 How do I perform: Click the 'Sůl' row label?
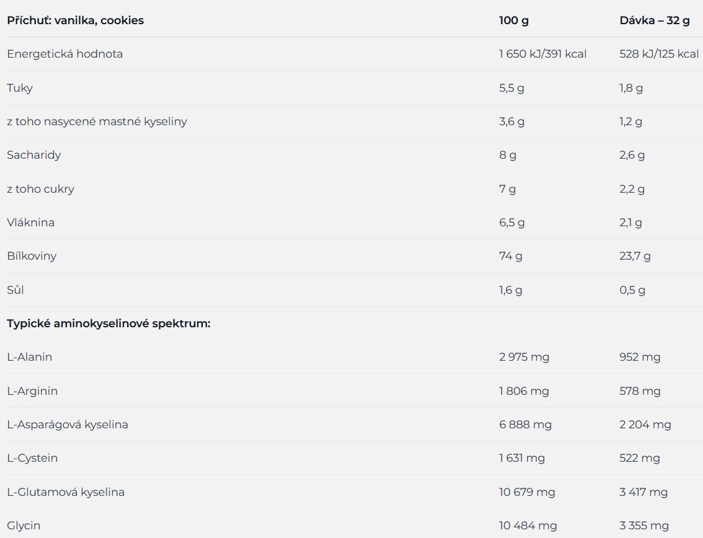pos(15,290)
